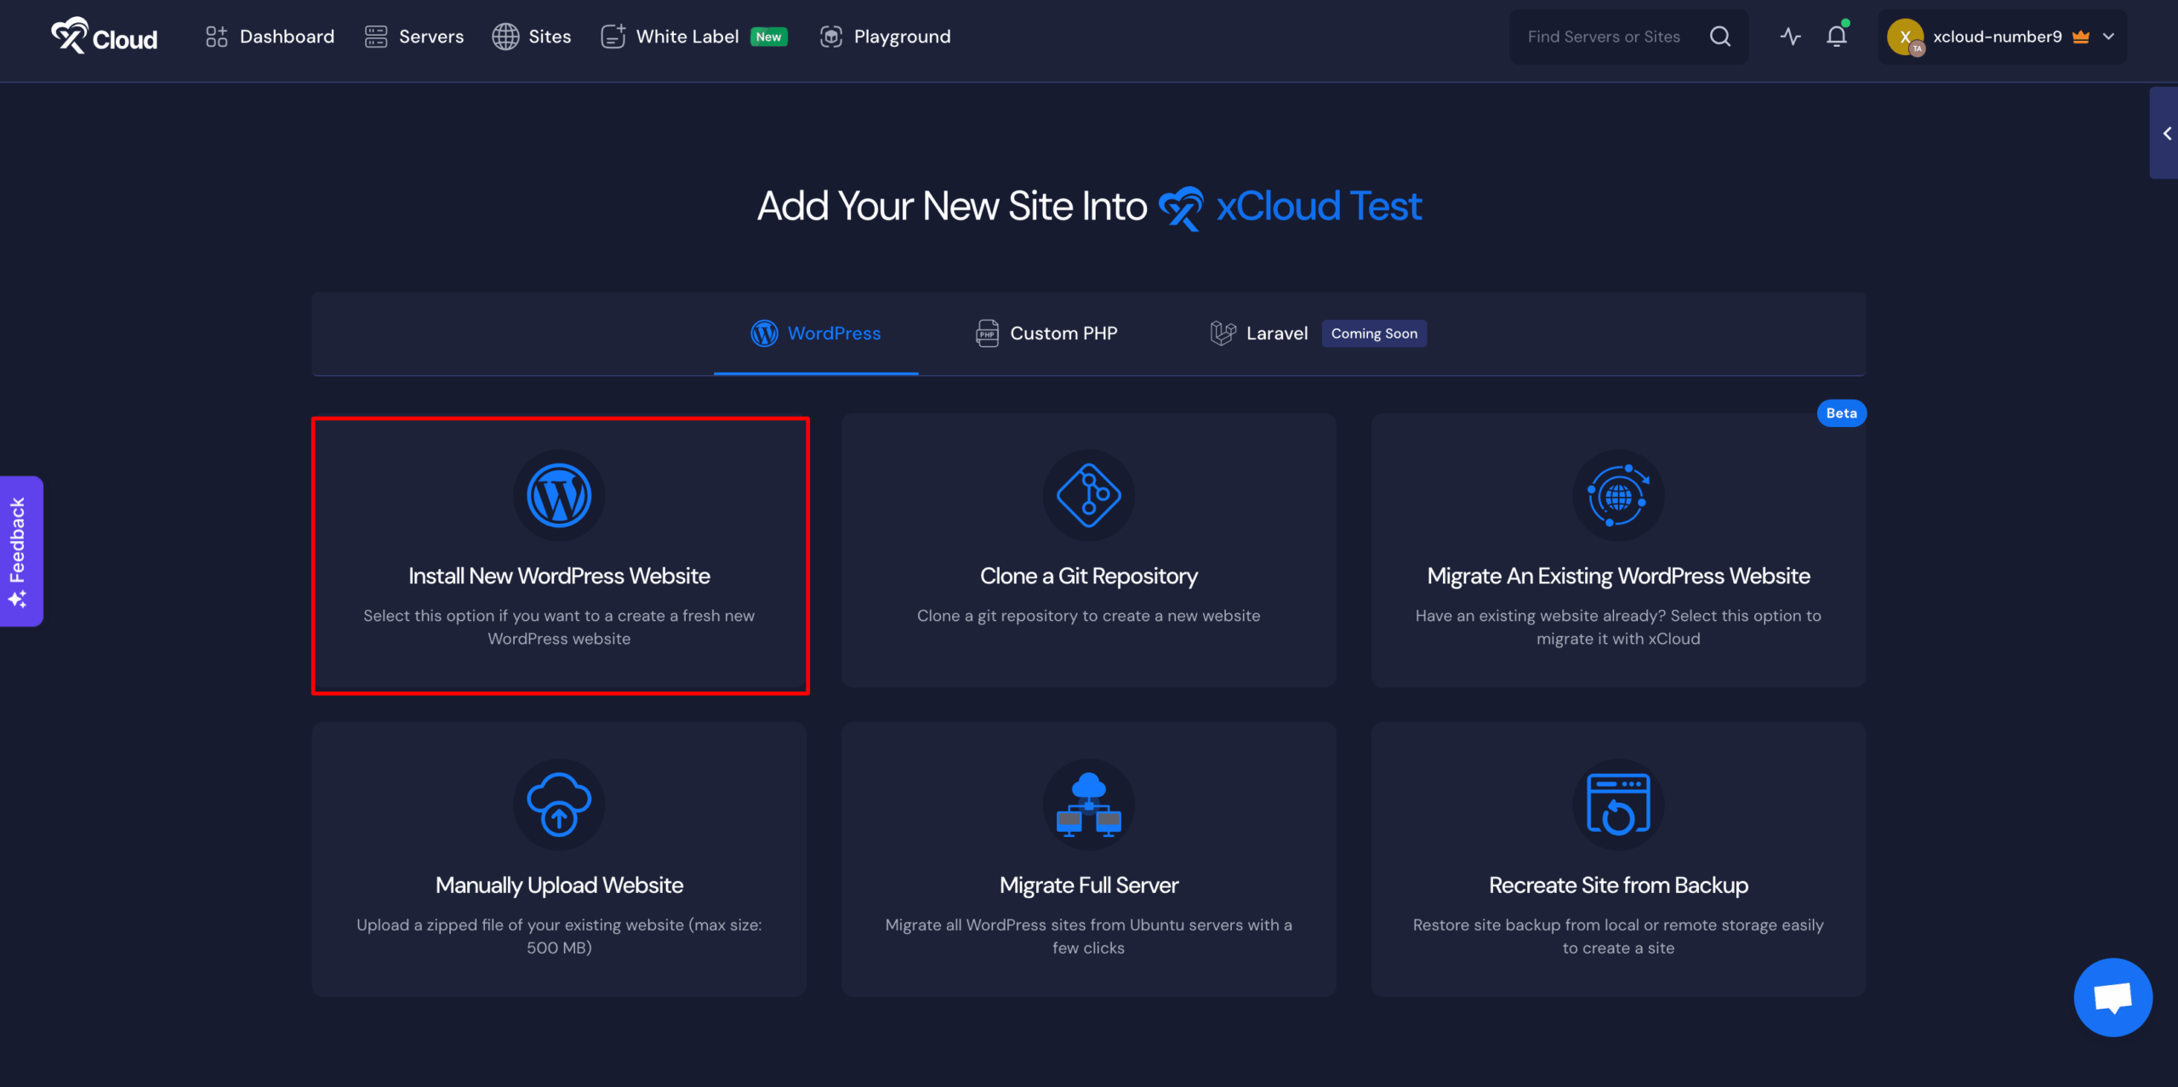The height and width of the screenshot is (1087, 2178).
Task: Click the Recreate Site backup icon
Action: pyautogui.click(x=1617, y=804)
